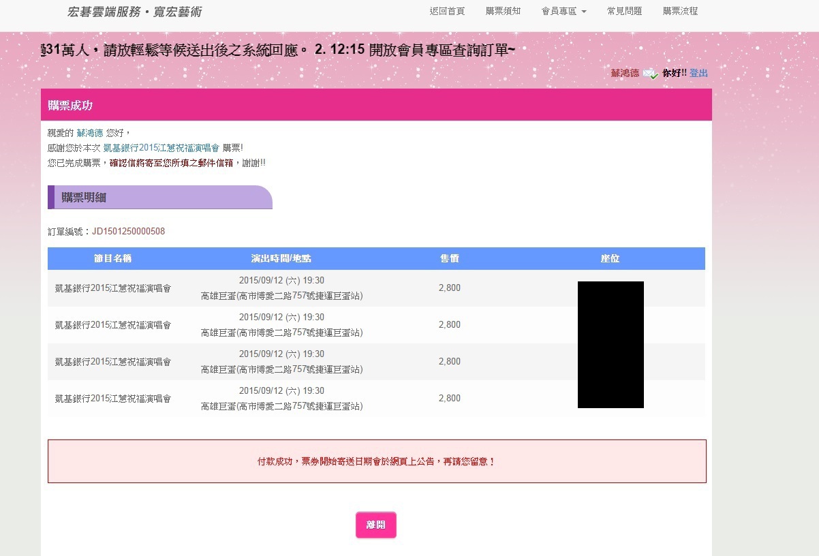The image size is (819, 556).
Task: Click the 宏碁雲端服務・寬宏藝術 site title
Action: (x=134, y=12)
